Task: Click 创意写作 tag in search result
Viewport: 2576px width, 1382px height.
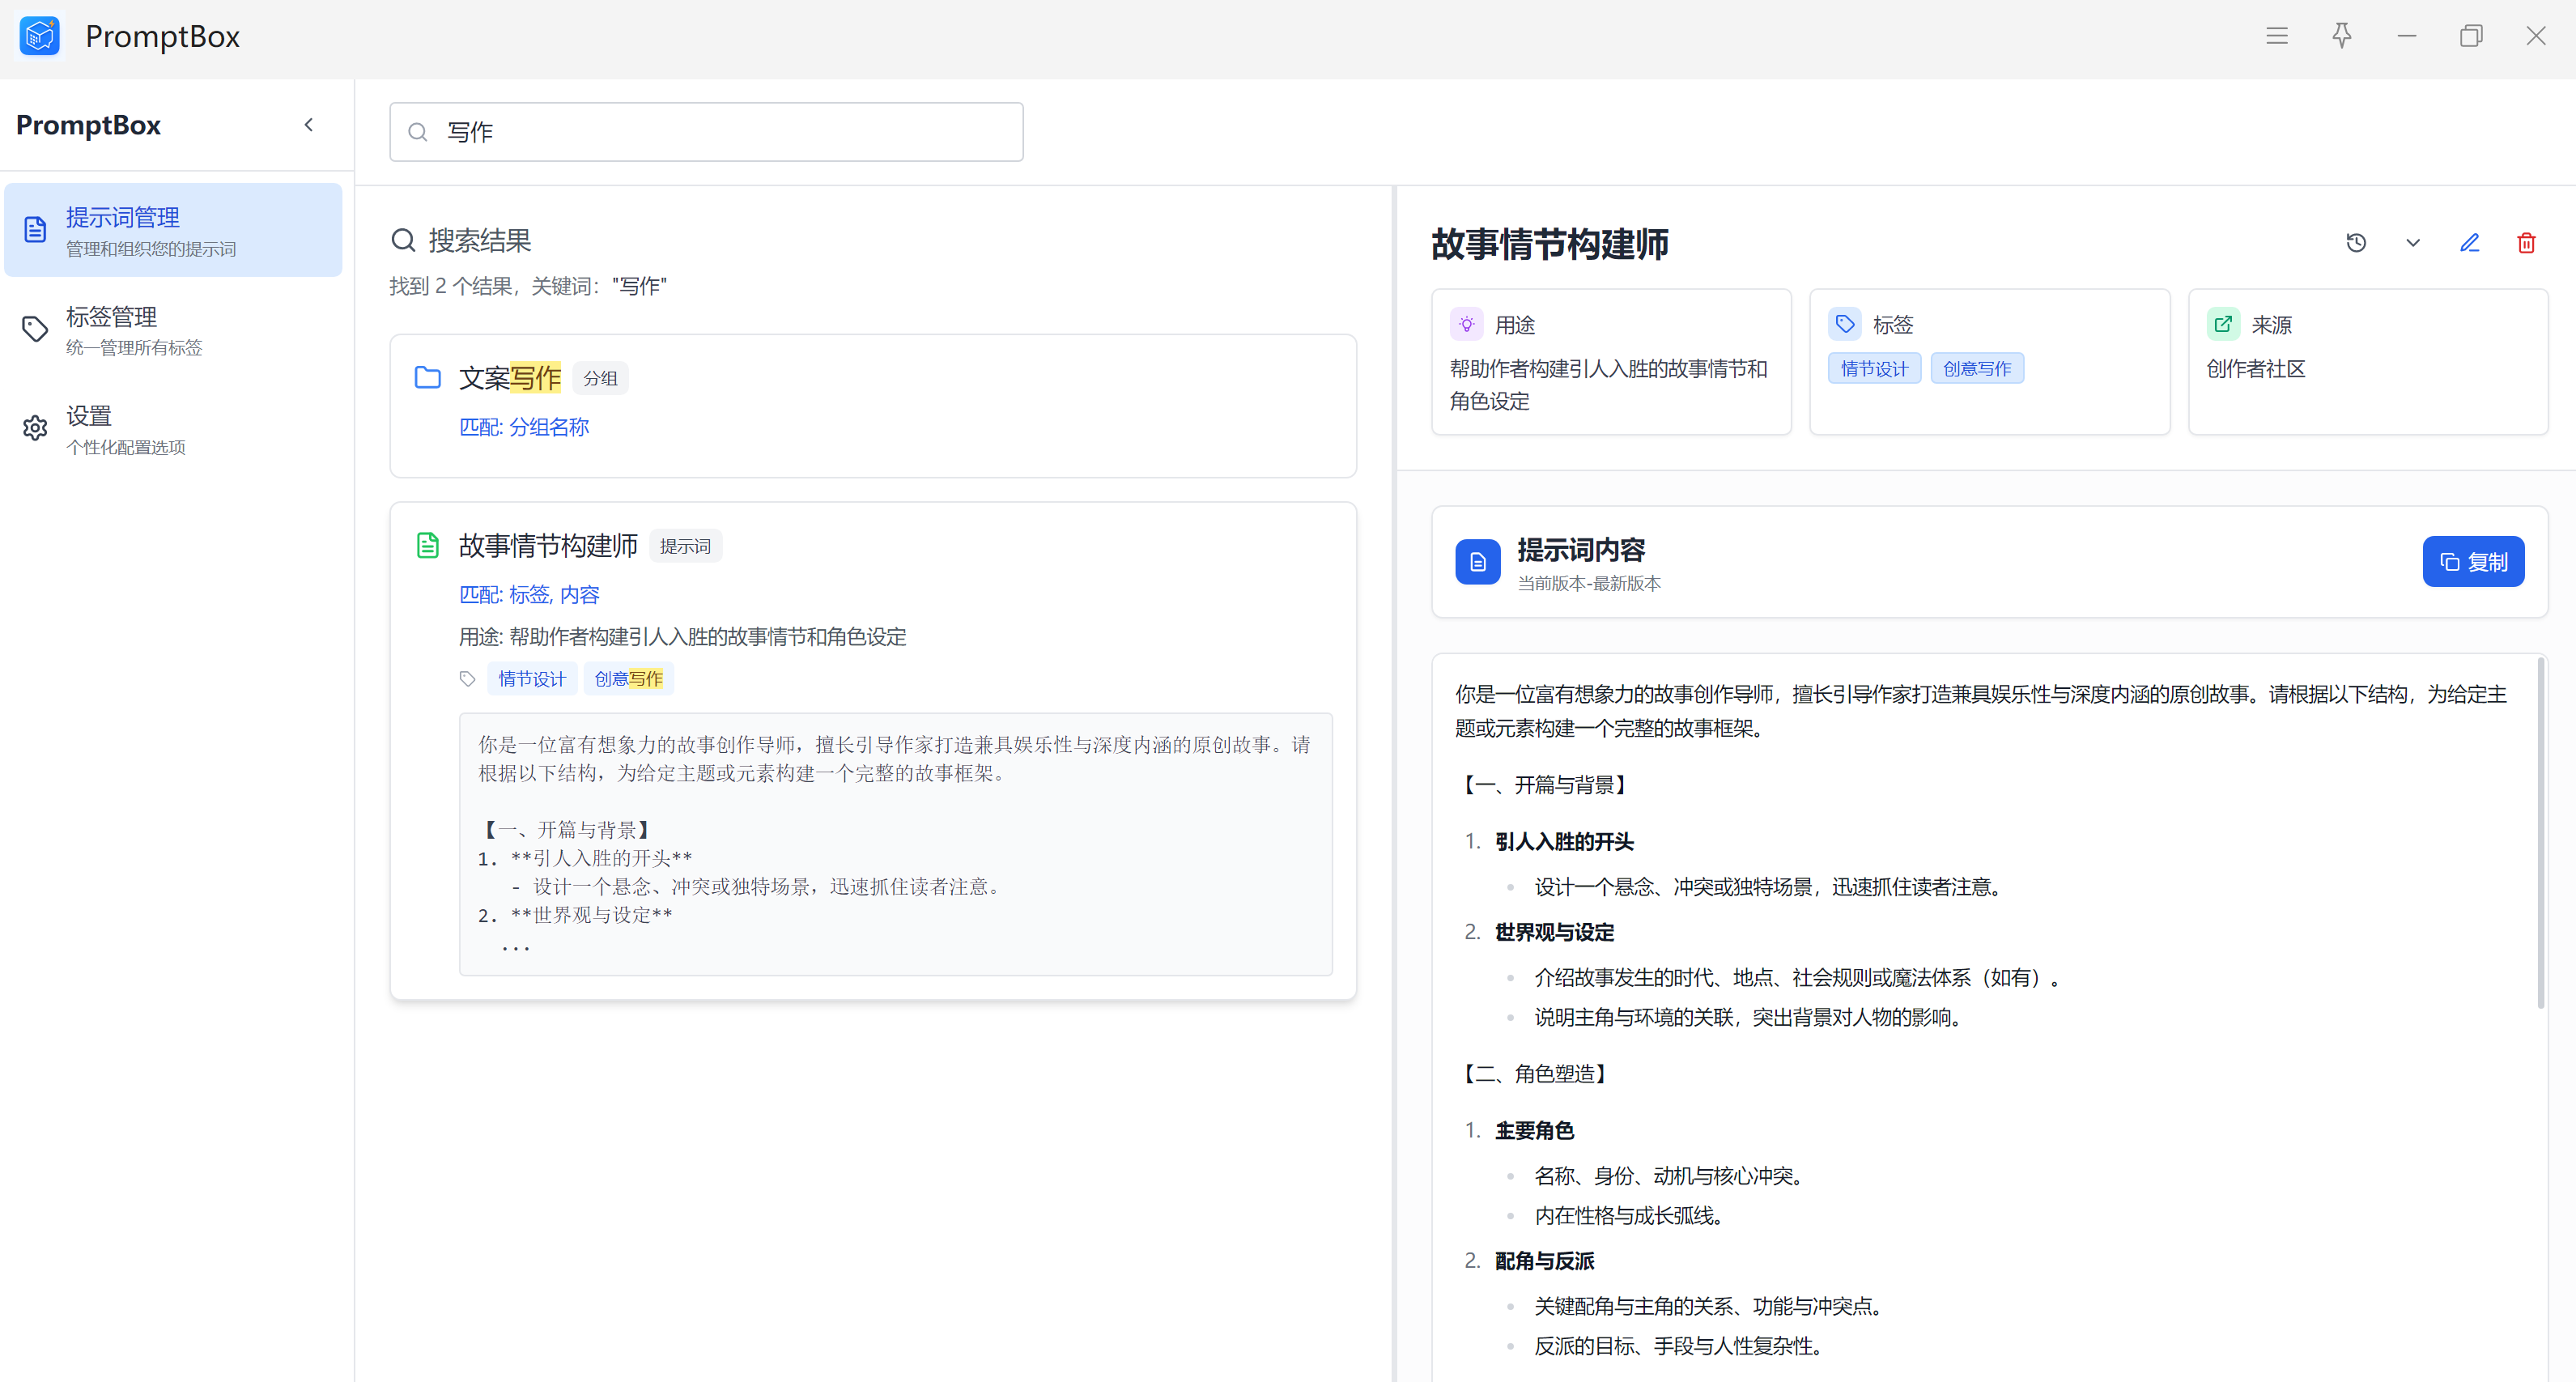Action: 628,679
